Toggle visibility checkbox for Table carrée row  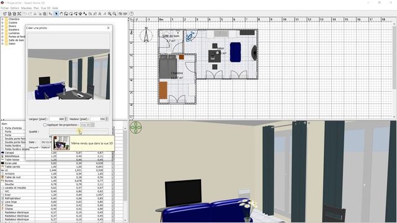point(113,167)
